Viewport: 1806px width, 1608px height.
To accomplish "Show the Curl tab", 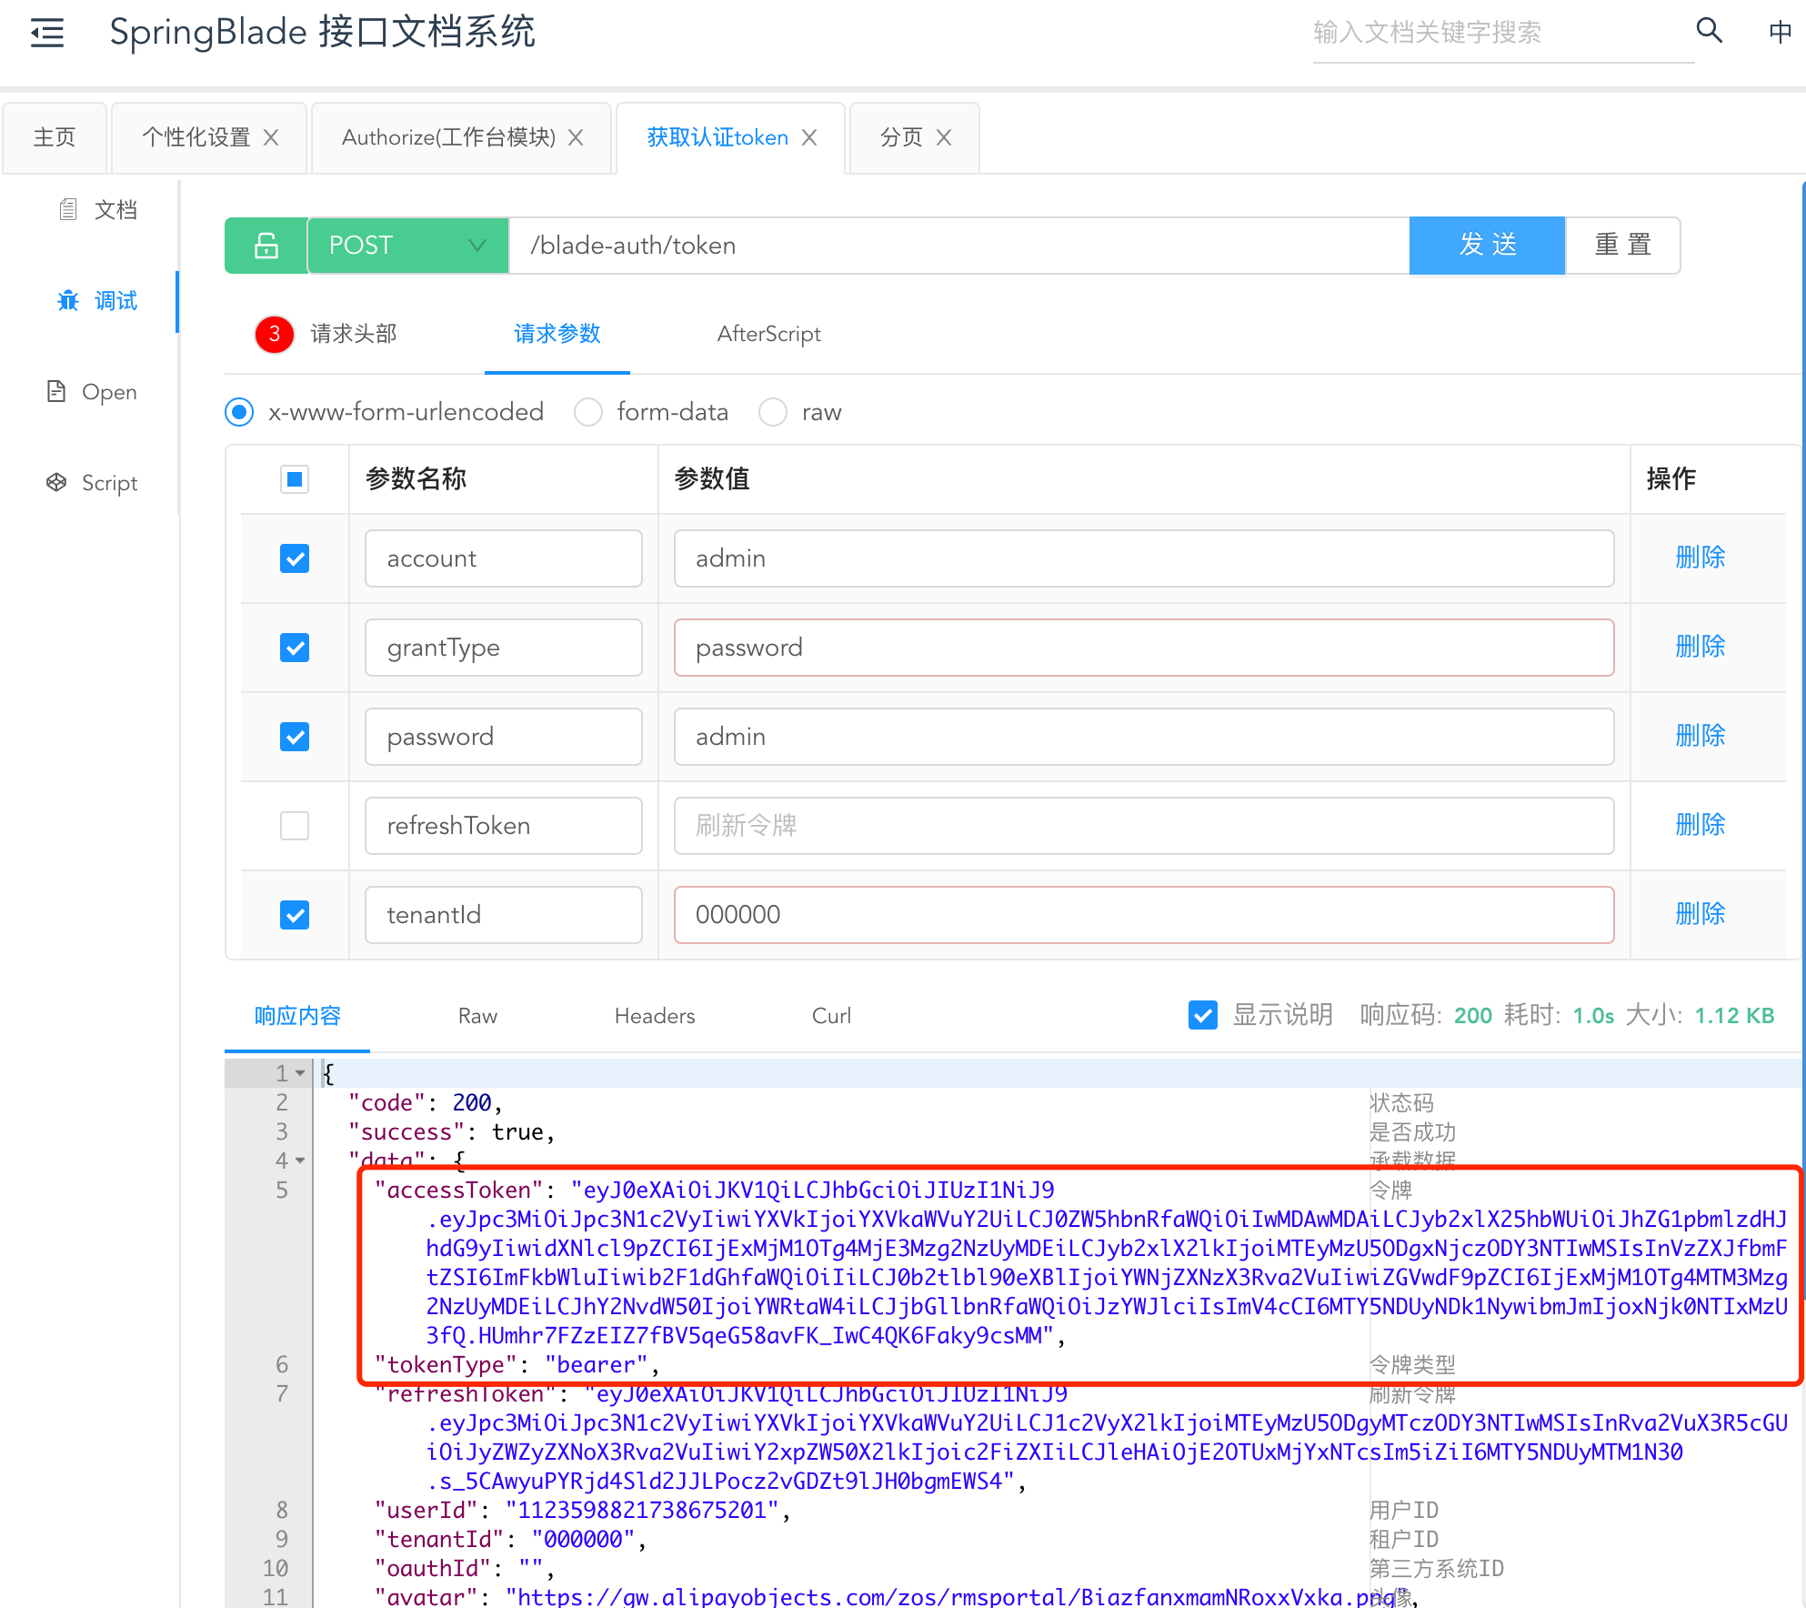I will 831,1016.
